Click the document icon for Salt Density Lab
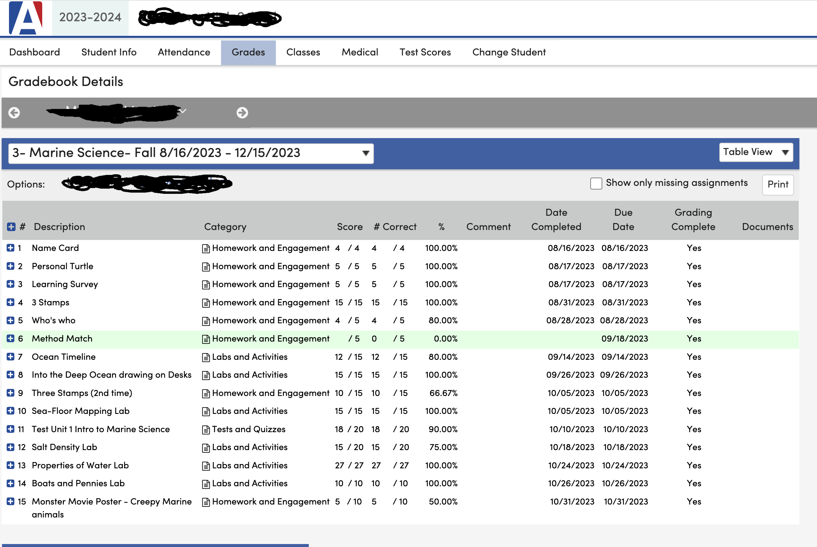 (206, 447)
